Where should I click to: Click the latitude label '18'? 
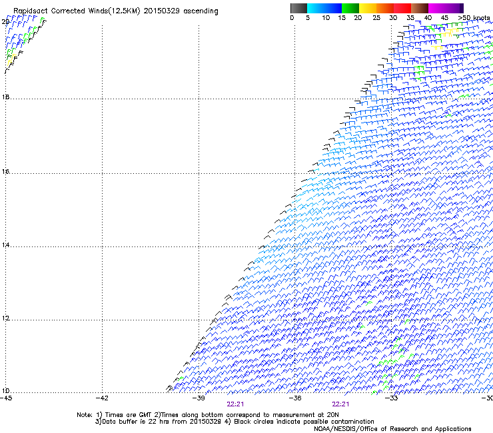pyautogui.click(x=5, y=97)
